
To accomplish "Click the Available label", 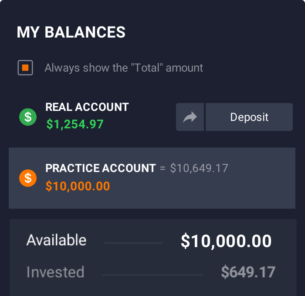I will pos(56,240).
